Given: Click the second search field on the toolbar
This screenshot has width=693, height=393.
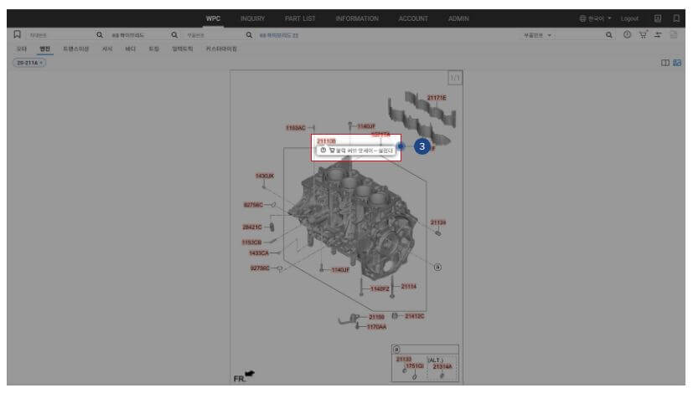Looking at the screenshot, I should [x=139, y=35].
